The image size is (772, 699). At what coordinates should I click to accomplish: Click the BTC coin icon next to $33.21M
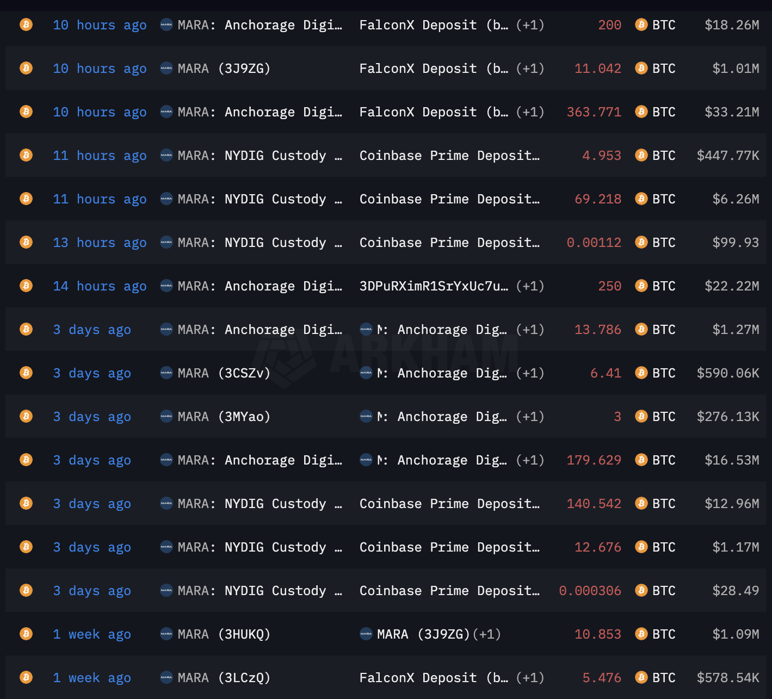tap(641, 112)
